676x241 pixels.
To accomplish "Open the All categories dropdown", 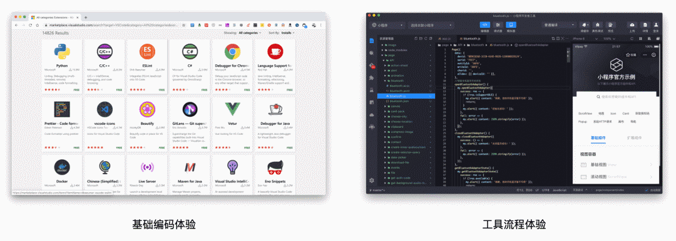I will (x=250, y=32).
